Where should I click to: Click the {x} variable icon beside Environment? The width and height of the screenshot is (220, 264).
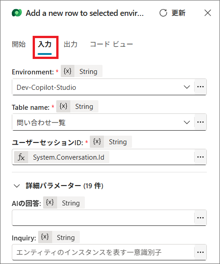(x=68, y=71)
